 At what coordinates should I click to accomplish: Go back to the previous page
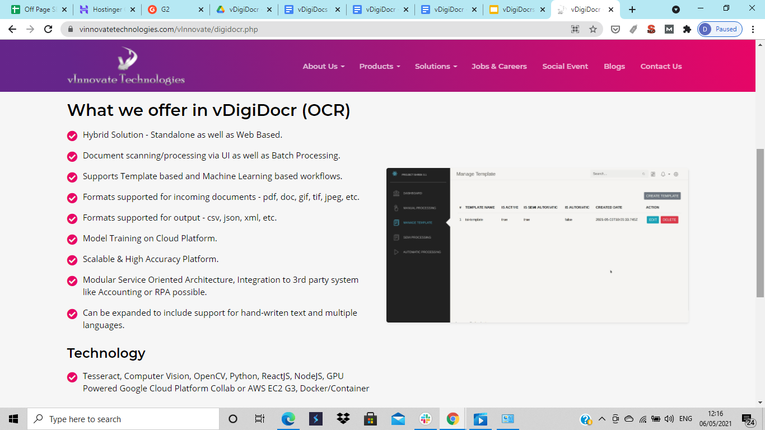pyautogui.click(x=12, y=29)
